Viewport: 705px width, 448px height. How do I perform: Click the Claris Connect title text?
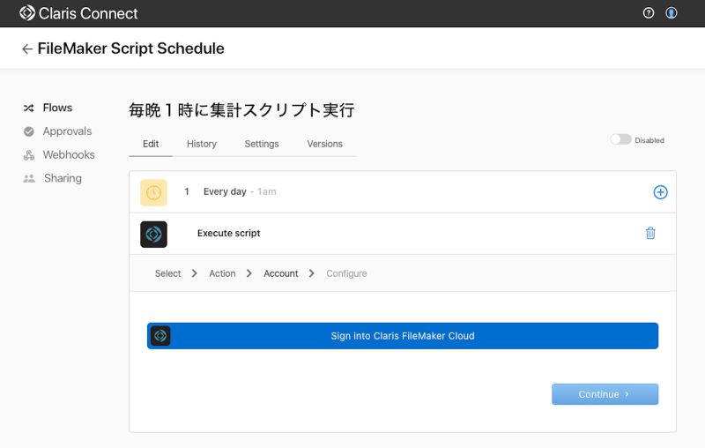point(88,13)
